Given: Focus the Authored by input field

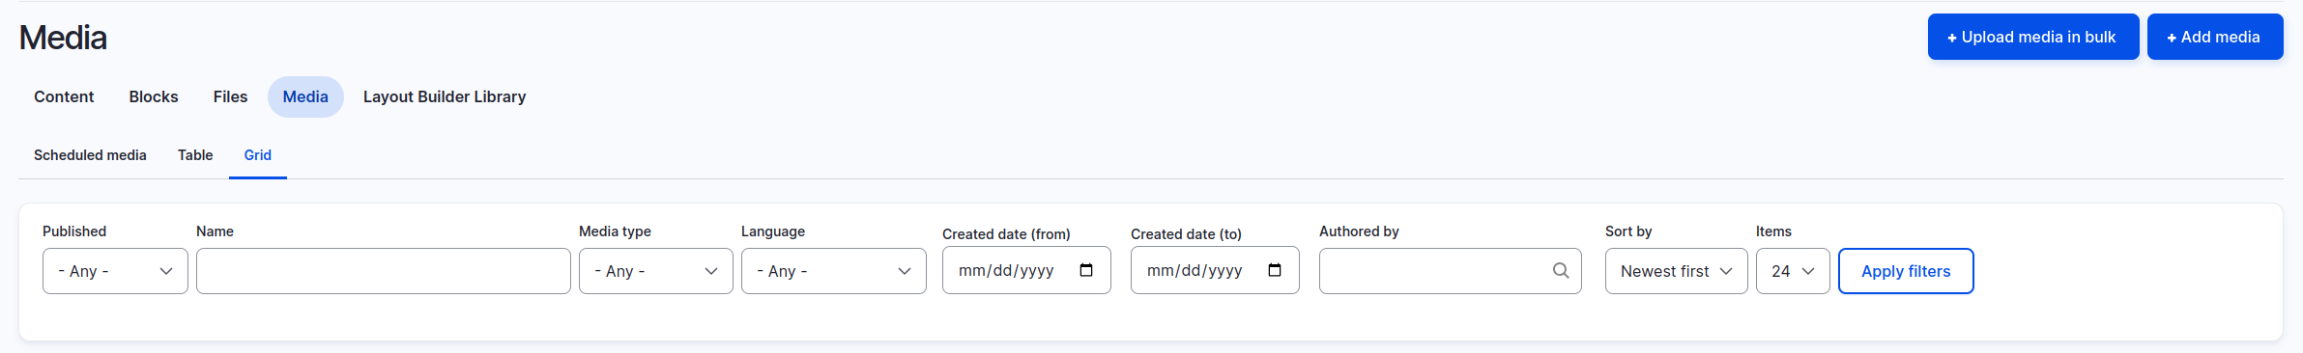Looking at the screenshot, I should pyautogui.click(x=1435, y=271).
